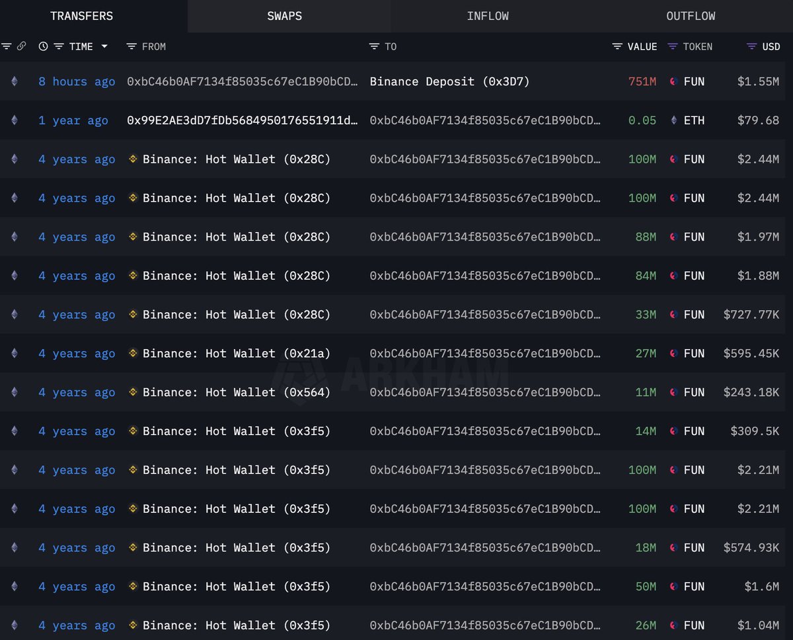Open Hot Wallet (0x3f5) in the 18M row
Screen dimensions: 793x640
point(237,547)
